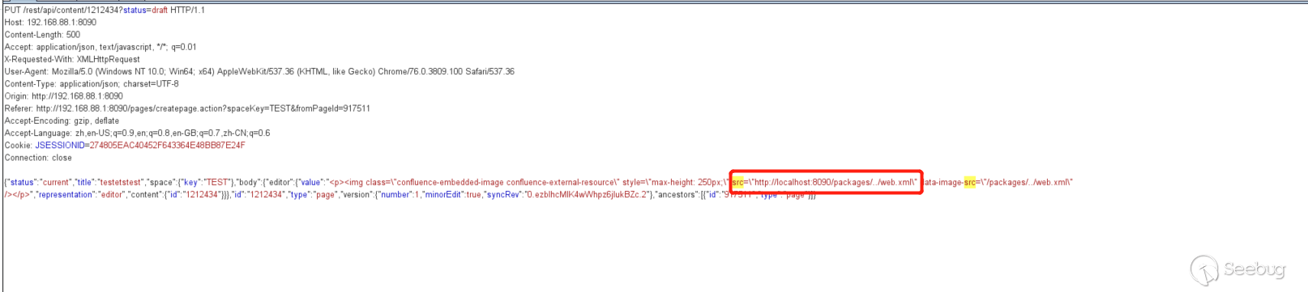The width and height of the screenshot is (1308, 292).
Task: Click the Accept-Encoding gzip, deflate line
Action: [62, 121]
